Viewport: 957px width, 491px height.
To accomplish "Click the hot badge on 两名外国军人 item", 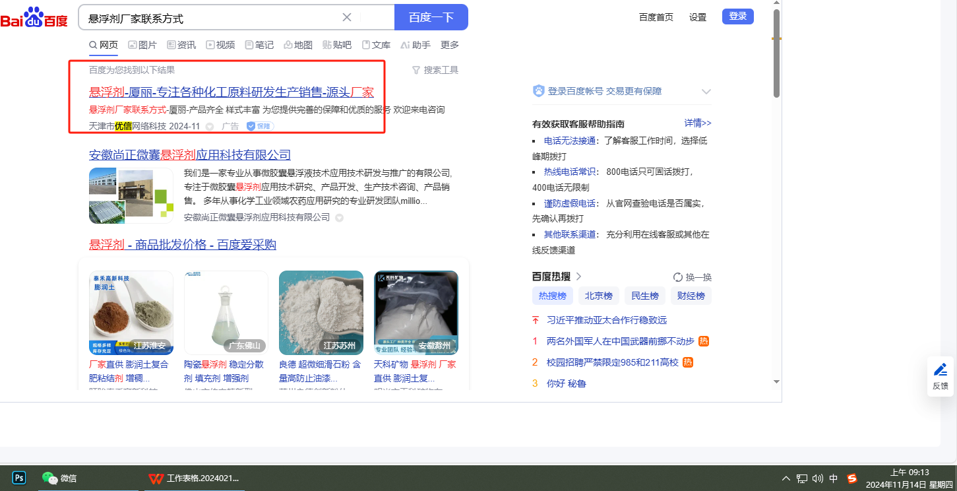I will (x=704, y=341).
